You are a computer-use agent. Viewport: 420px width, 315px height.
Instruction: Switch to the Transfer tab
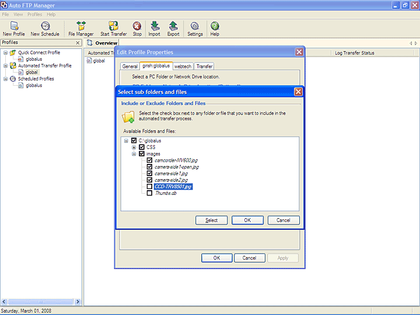pyautogui.click(x=204, y=66)
